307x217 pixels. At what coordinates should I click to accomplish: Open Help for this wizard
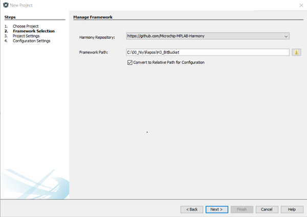coord(292,209)
